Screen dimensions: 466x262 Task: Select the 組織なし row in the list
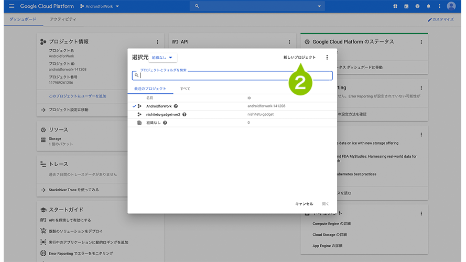pyautogui.click(x=232, y=123)
